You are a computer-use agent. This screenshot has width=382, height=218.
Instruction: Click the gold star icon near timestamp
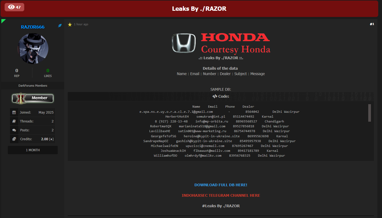point(70,24)
